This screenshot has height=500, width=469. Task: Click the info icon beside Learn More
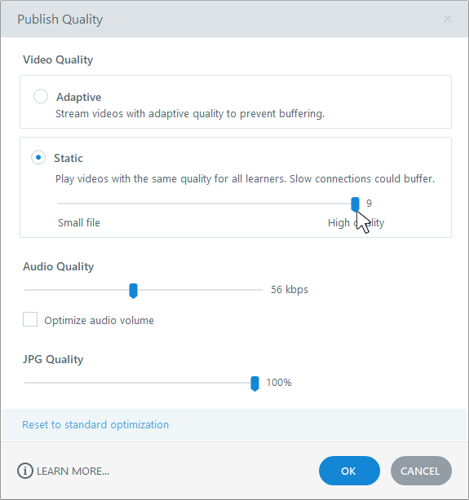[x=25, y=471]
